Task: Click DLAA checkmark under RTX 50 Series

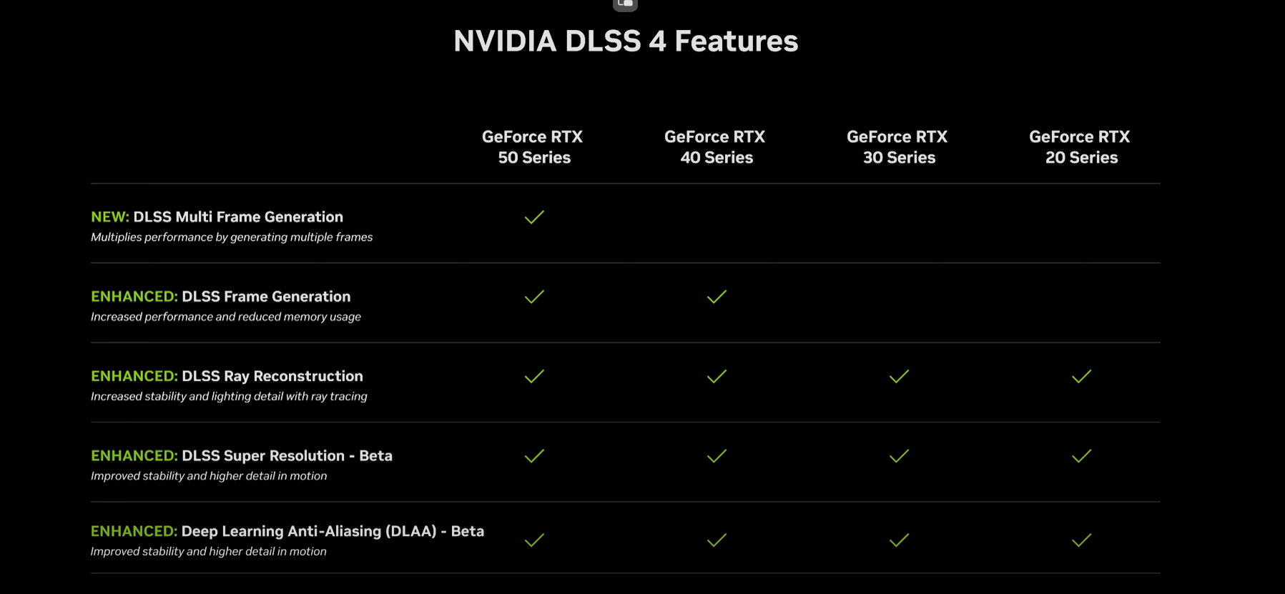Action: (x=534, y=540)
